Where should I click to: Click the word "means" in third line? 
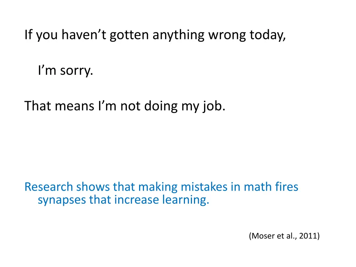point(74,106)
